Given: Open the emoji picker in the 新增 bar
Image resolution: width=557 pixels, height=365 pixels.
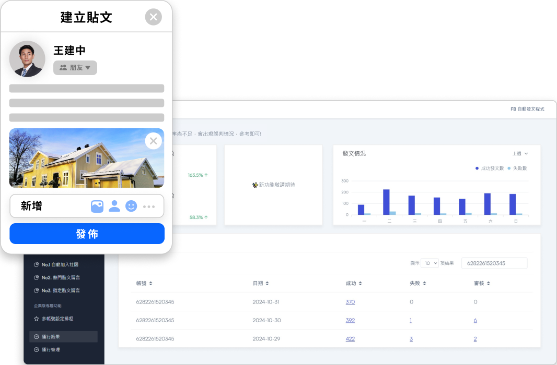Looking at the screenshot, I should [x=131, y=206].
